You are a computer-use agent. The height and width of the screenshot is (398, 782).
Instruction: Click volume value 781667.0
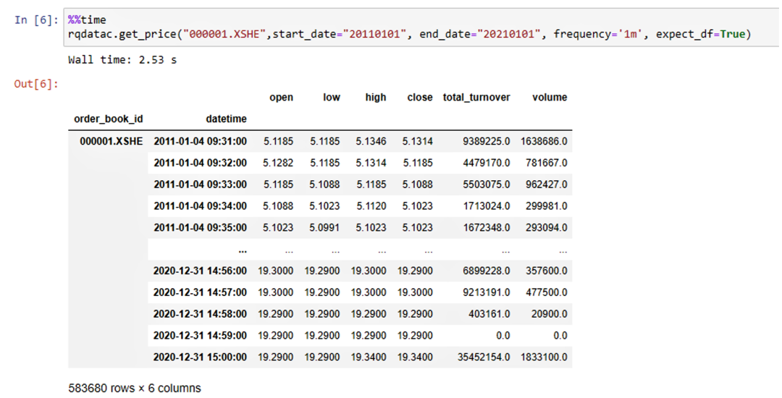tap(547, 163)
